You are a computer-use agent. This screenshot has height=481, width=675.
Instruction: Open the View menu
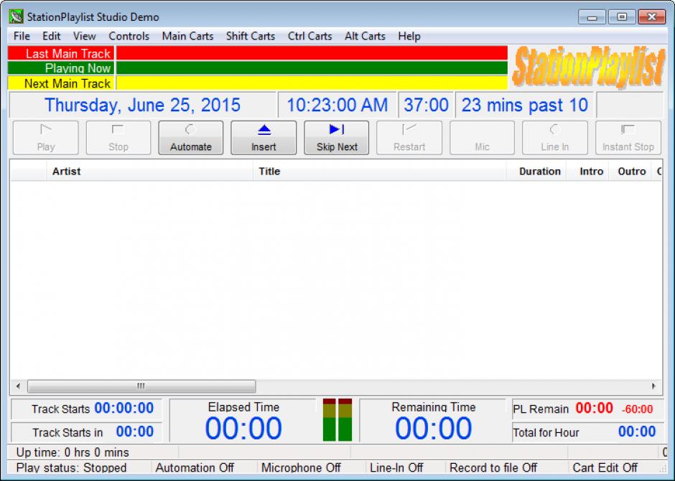85,36
